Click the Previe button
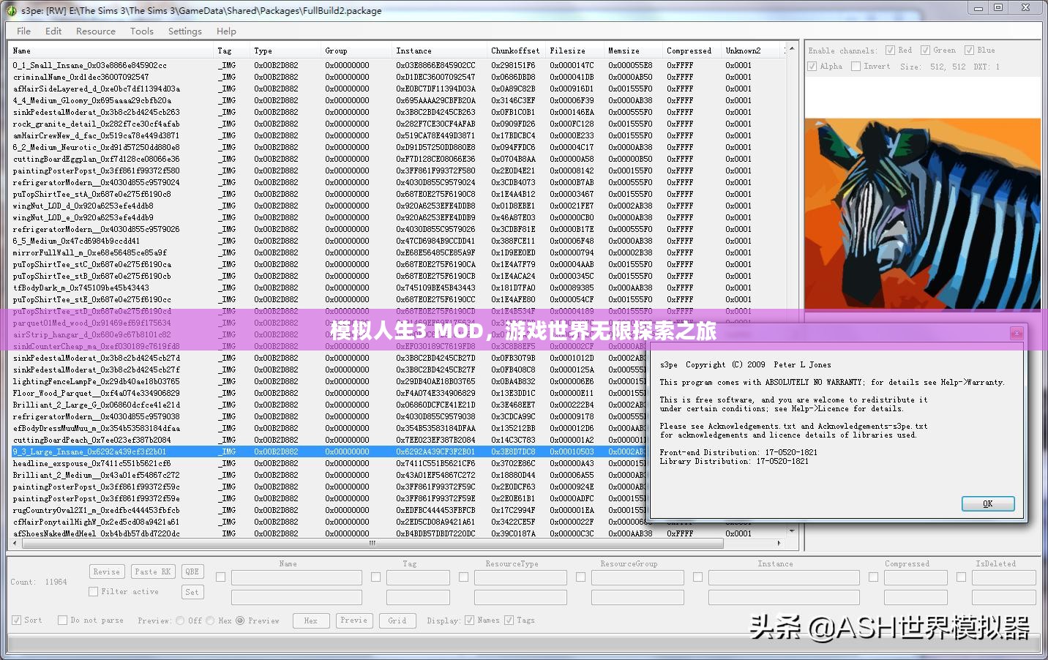 353,620
